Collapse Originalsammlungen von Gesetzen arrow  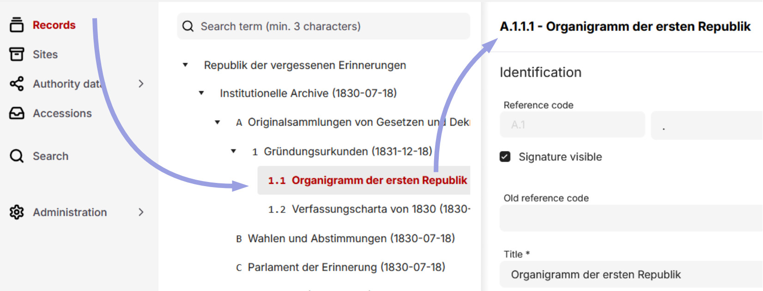tap(218, 122)
